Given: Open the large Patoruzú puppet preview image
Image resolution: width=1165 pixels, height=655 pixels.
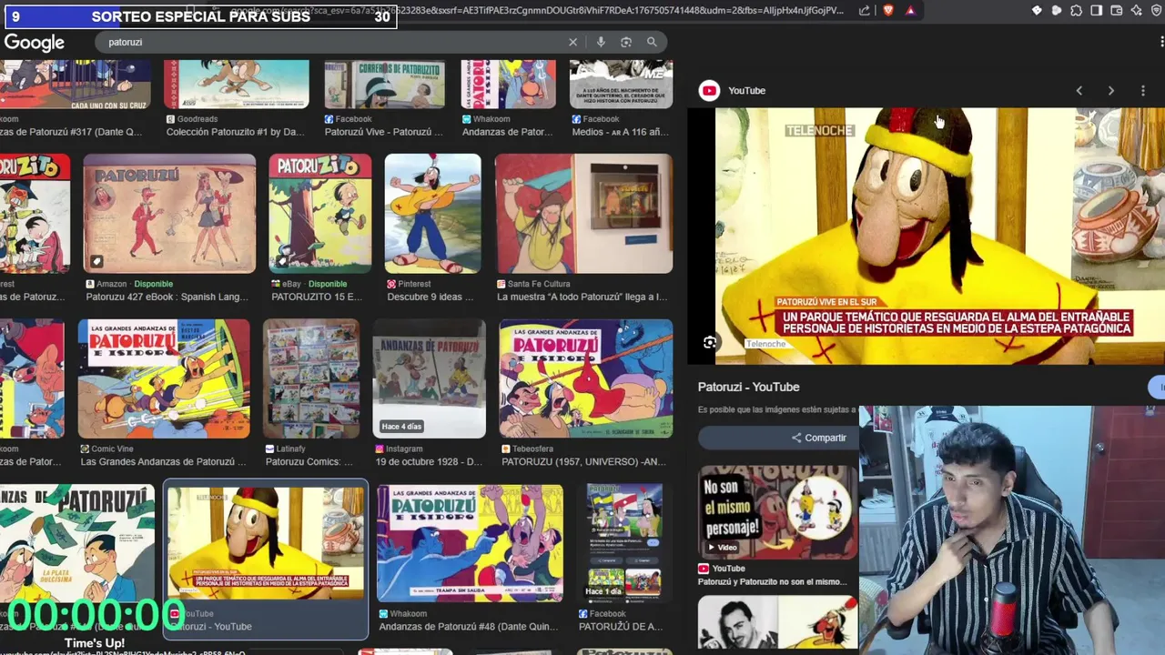Looking at the screenshot, I should 927,236.
